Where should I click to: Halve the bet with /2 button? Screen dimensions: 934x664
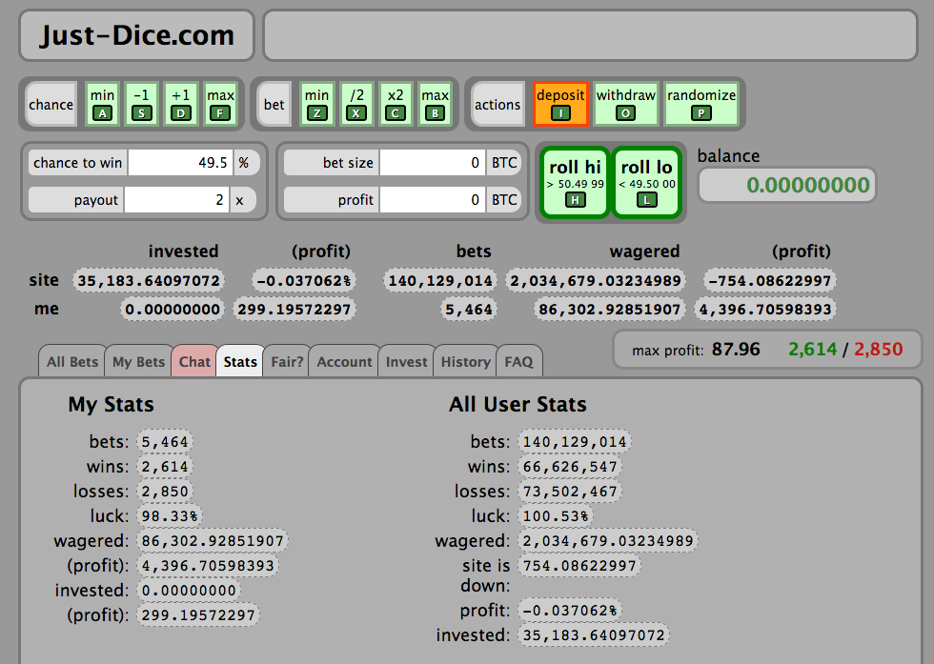tap(356, 104)
